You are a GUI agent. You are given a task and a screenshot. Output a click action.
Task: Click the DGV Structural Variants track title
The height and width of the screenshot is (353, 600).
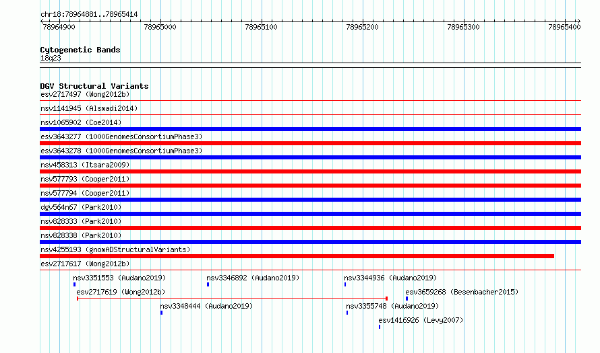coord(94,86)
